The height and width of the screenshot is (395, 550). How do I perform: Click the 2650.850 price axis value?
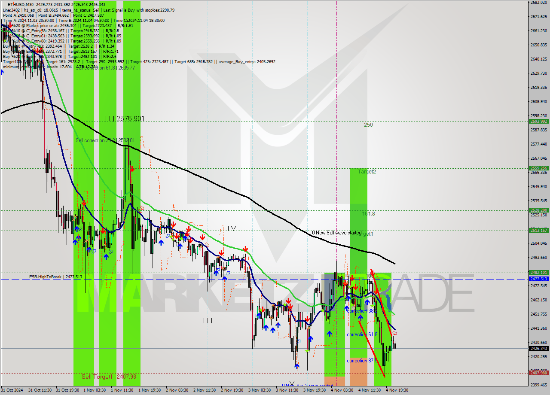point(538,45)
